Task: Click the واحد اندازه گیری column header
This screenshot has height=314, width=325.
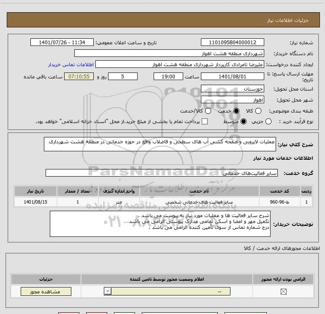Action: pos(119,191)
